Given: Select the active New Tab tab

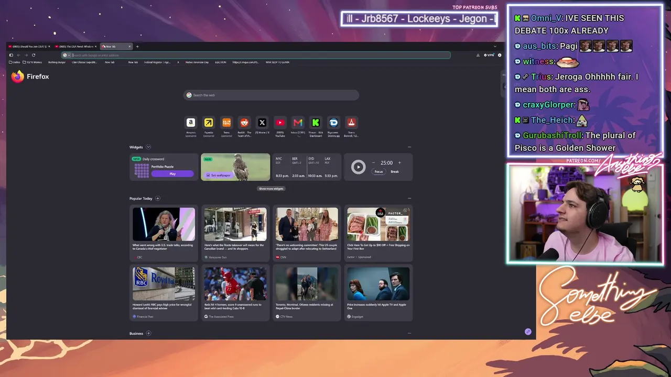Looking at the screenshot, I should 116,47.
